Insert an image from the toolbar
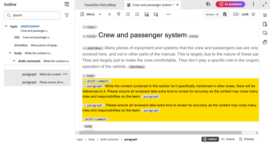 coord(156,14)
